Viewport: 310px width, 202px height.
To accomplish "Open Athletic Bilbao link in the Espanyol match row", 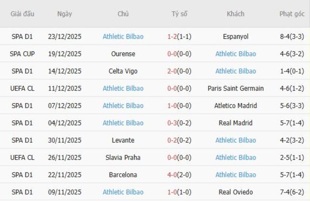I will tap(123, 36).
